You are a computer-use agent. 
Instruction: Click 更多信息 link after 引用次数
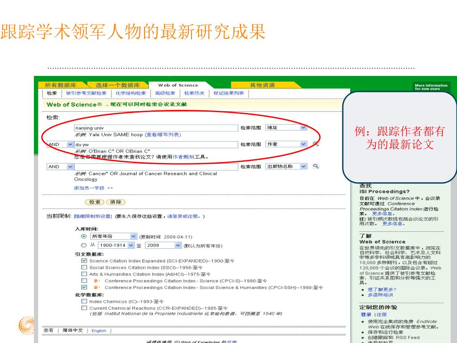pyautogui.click(x=393, y=224)
